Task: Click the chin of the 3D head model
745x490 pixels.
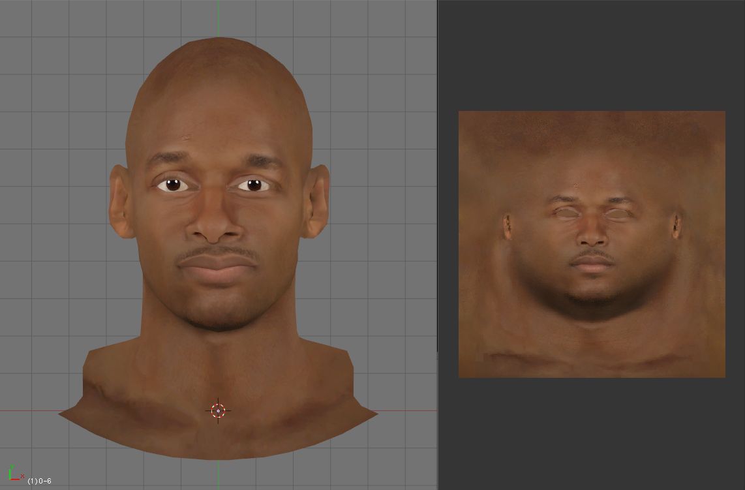Action: [x=218, y=313]
